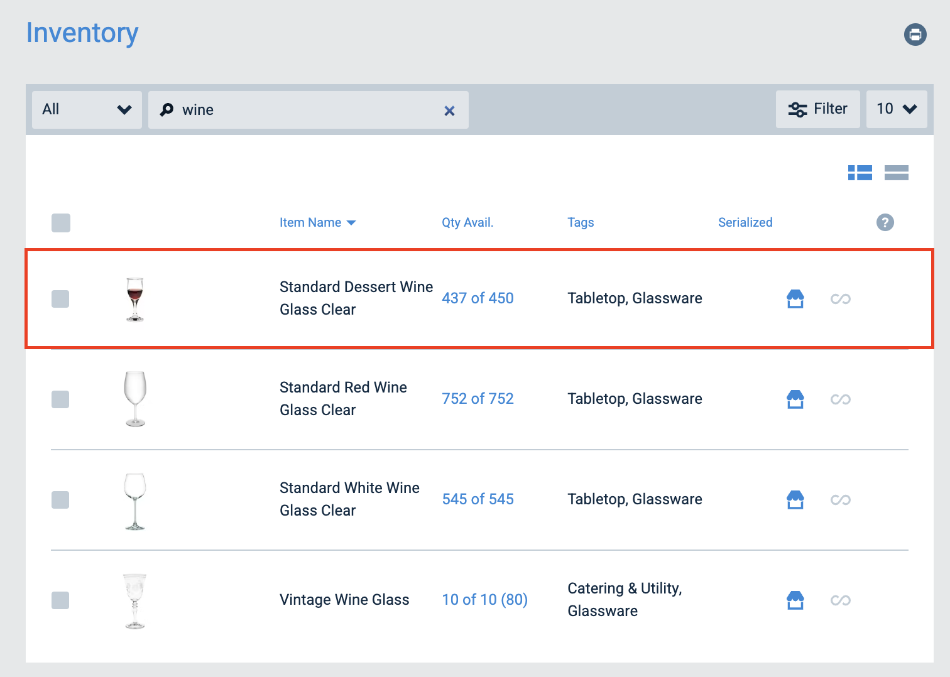Viewport: 950px width, 677px height.
Task: Click the Serialized column header
Action: [745, 222]
